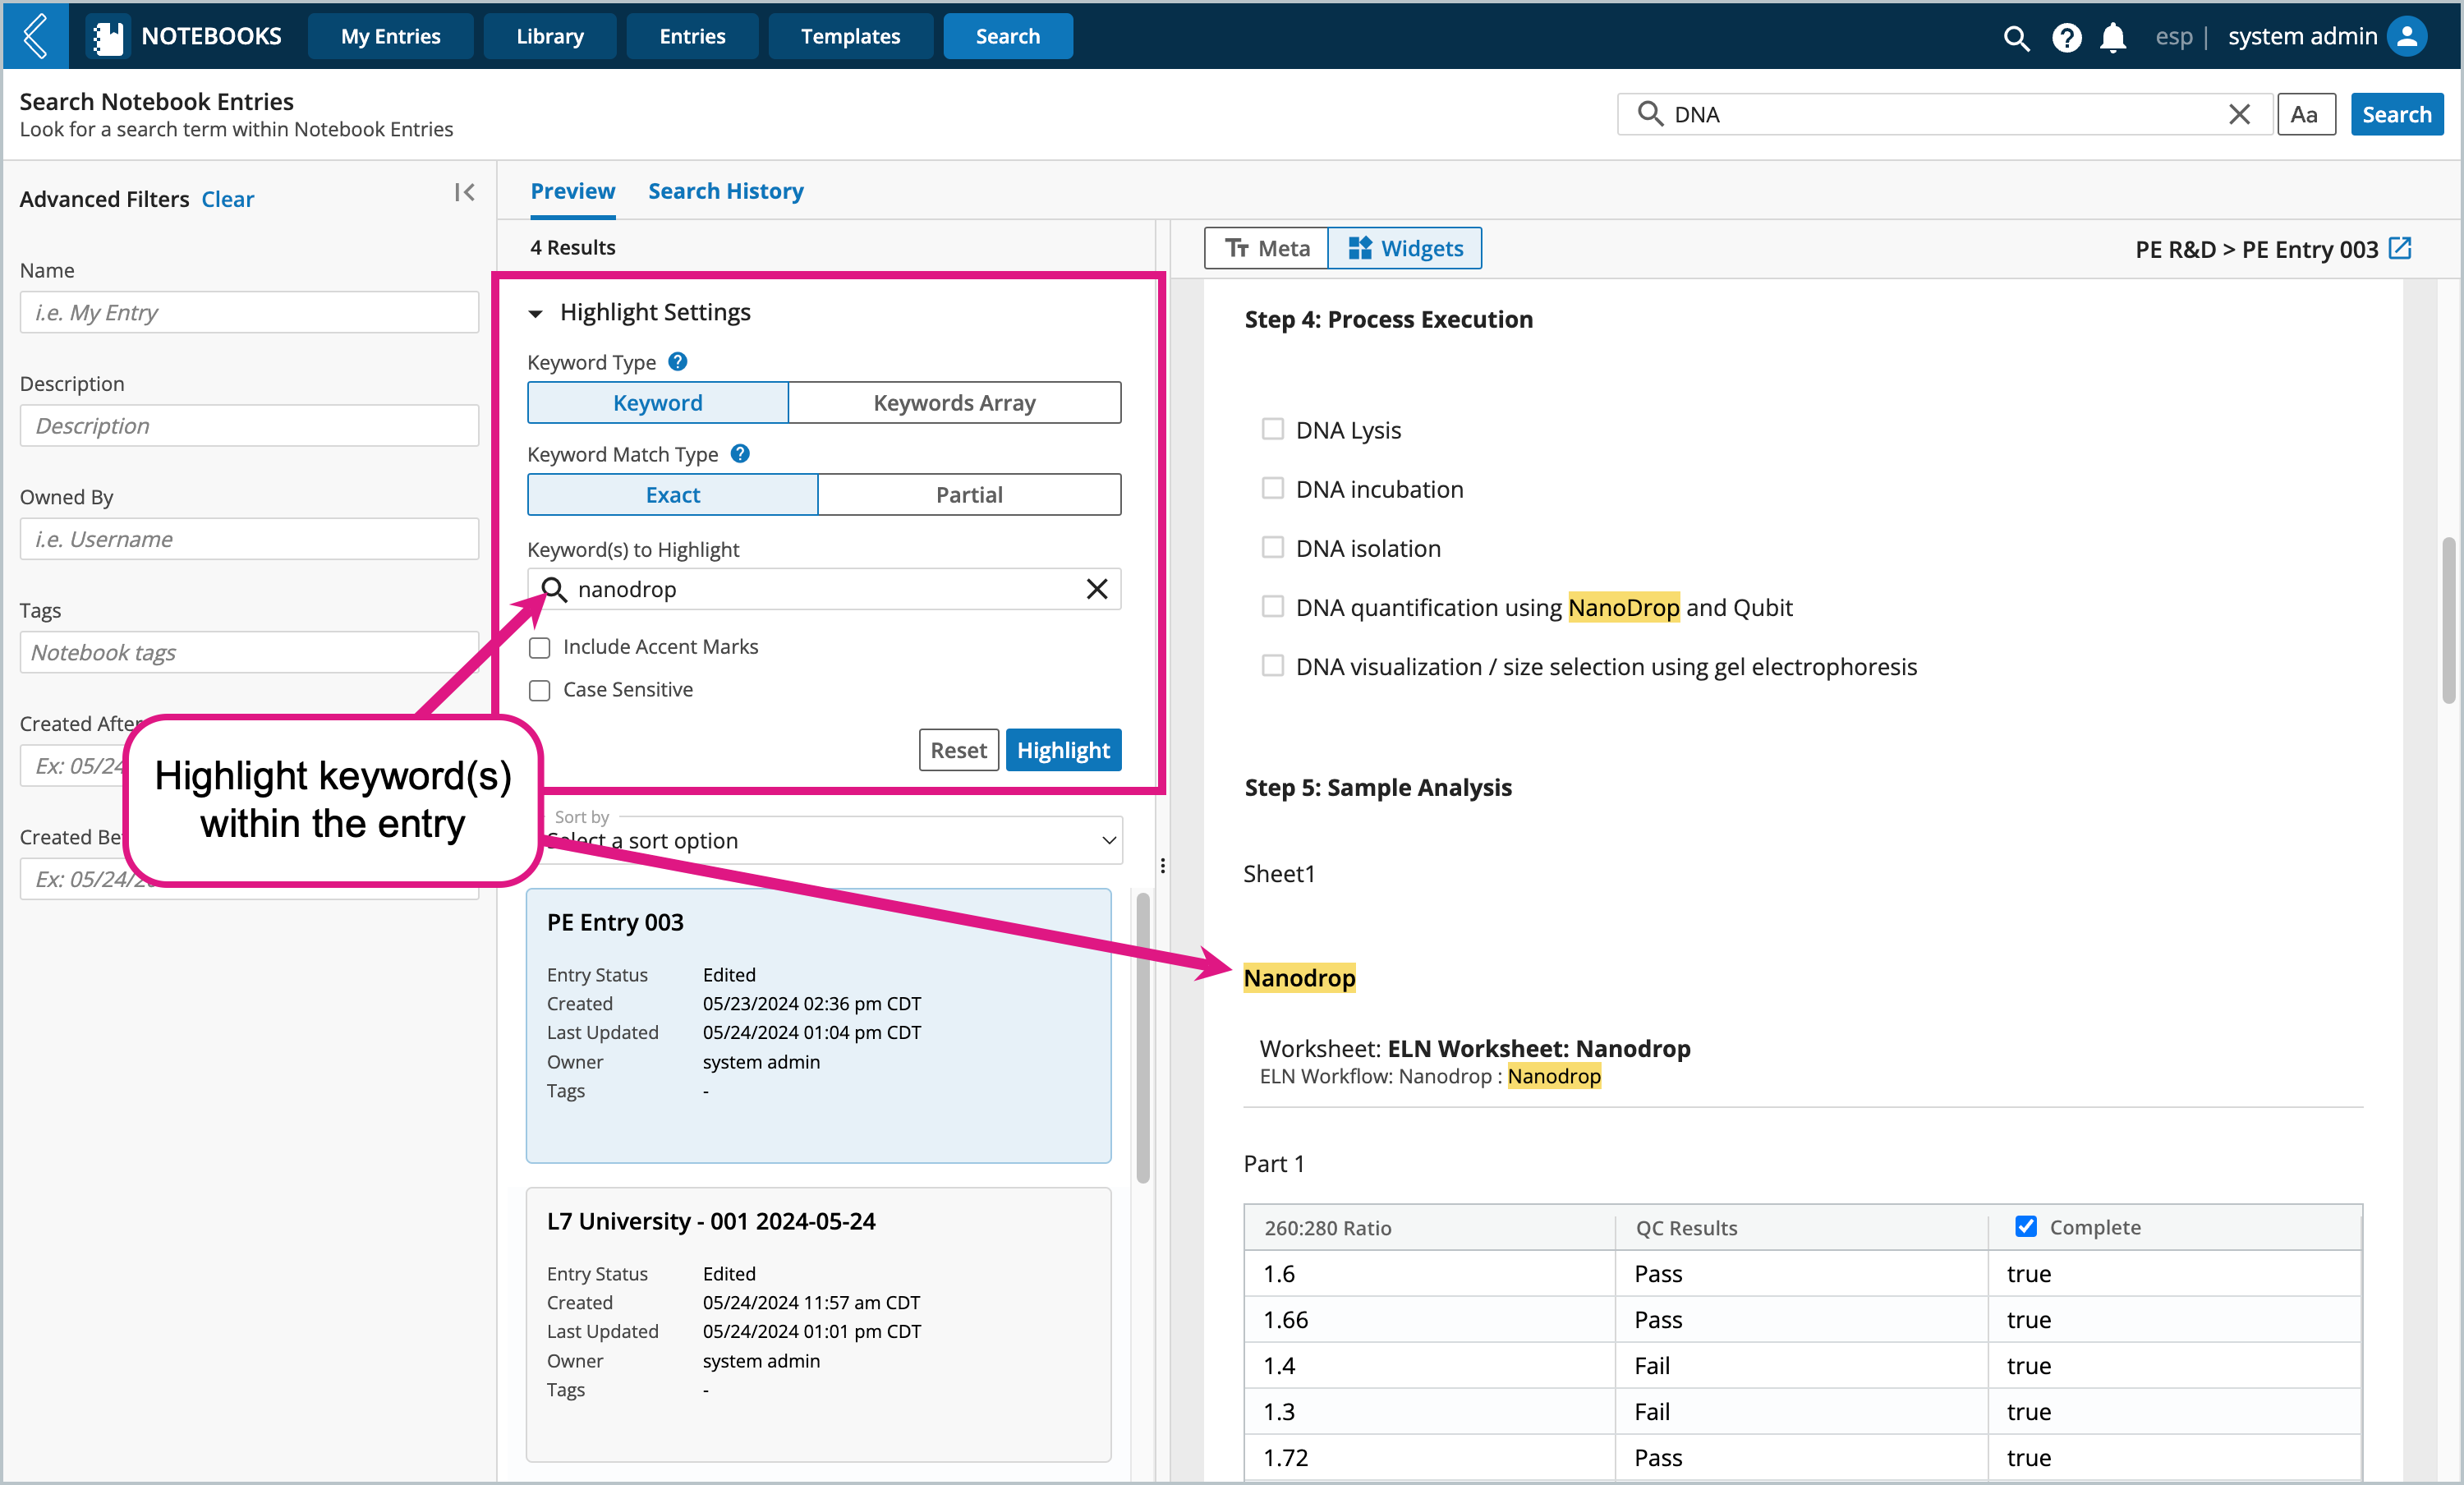Switch to the Widgets view
Viewport: 2464px width, 1485px height.
pyautogui.click(x=1405, y=248)
